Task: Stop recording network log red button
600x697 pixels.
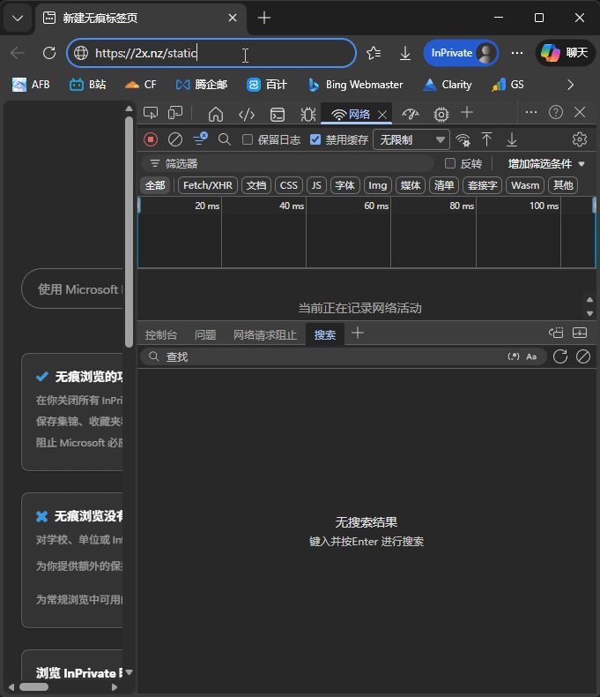Action: pyautogui.click(x=151, y=139)
